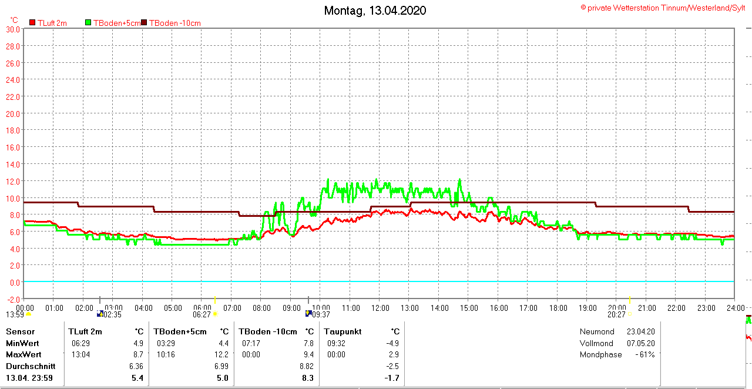Click the 12:00 label on the time axis

[380, 307]
